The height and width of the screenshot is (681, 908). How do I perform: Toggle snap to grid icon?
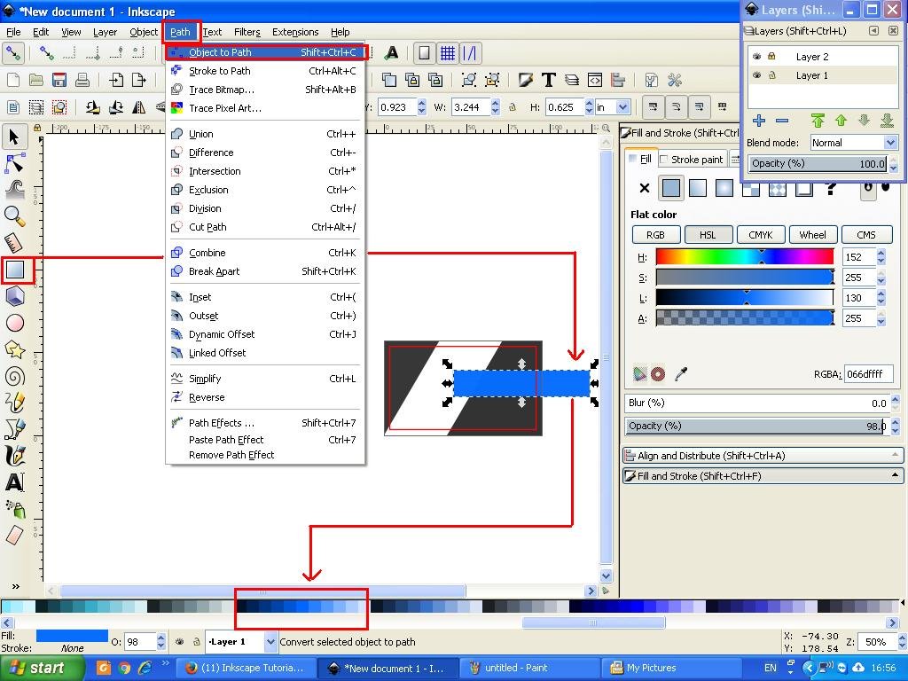coord(448,53)
